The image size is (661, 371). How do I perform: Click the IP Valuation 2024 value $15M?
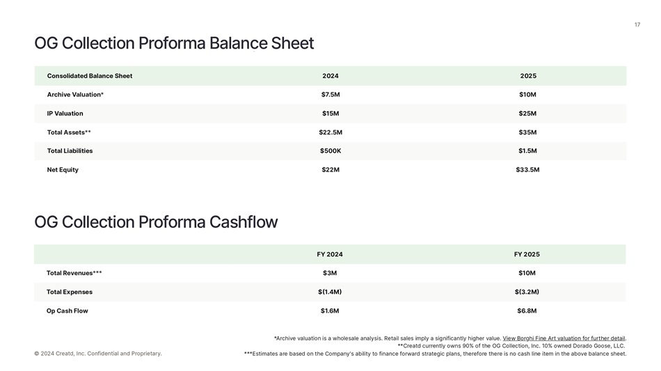330,113
